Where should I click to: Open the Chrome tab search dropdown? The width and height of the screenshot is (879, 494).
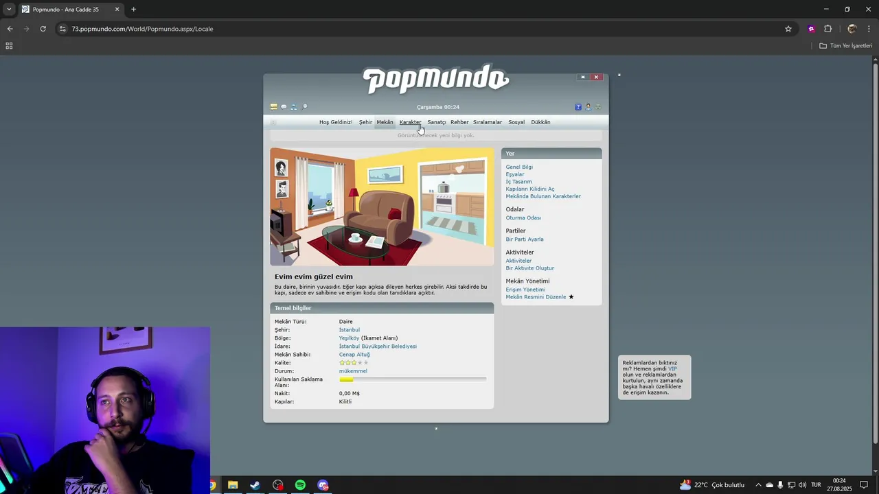pos(9,10)
